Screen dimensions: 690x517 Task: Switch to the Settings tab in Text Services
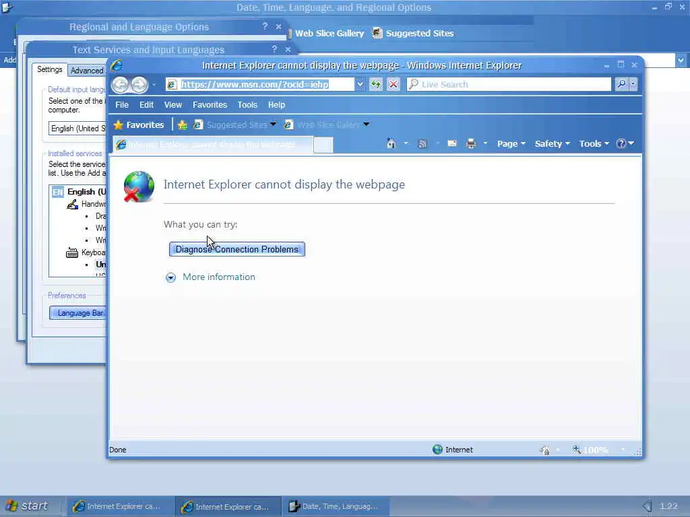coord(50,69)
